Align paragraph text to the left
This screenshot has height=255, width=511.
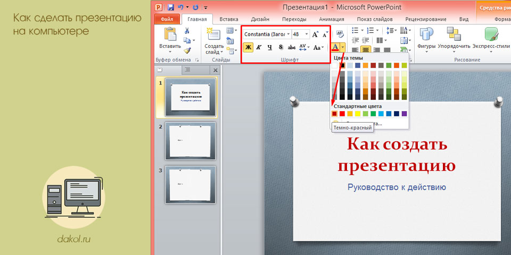click(355, 50)
